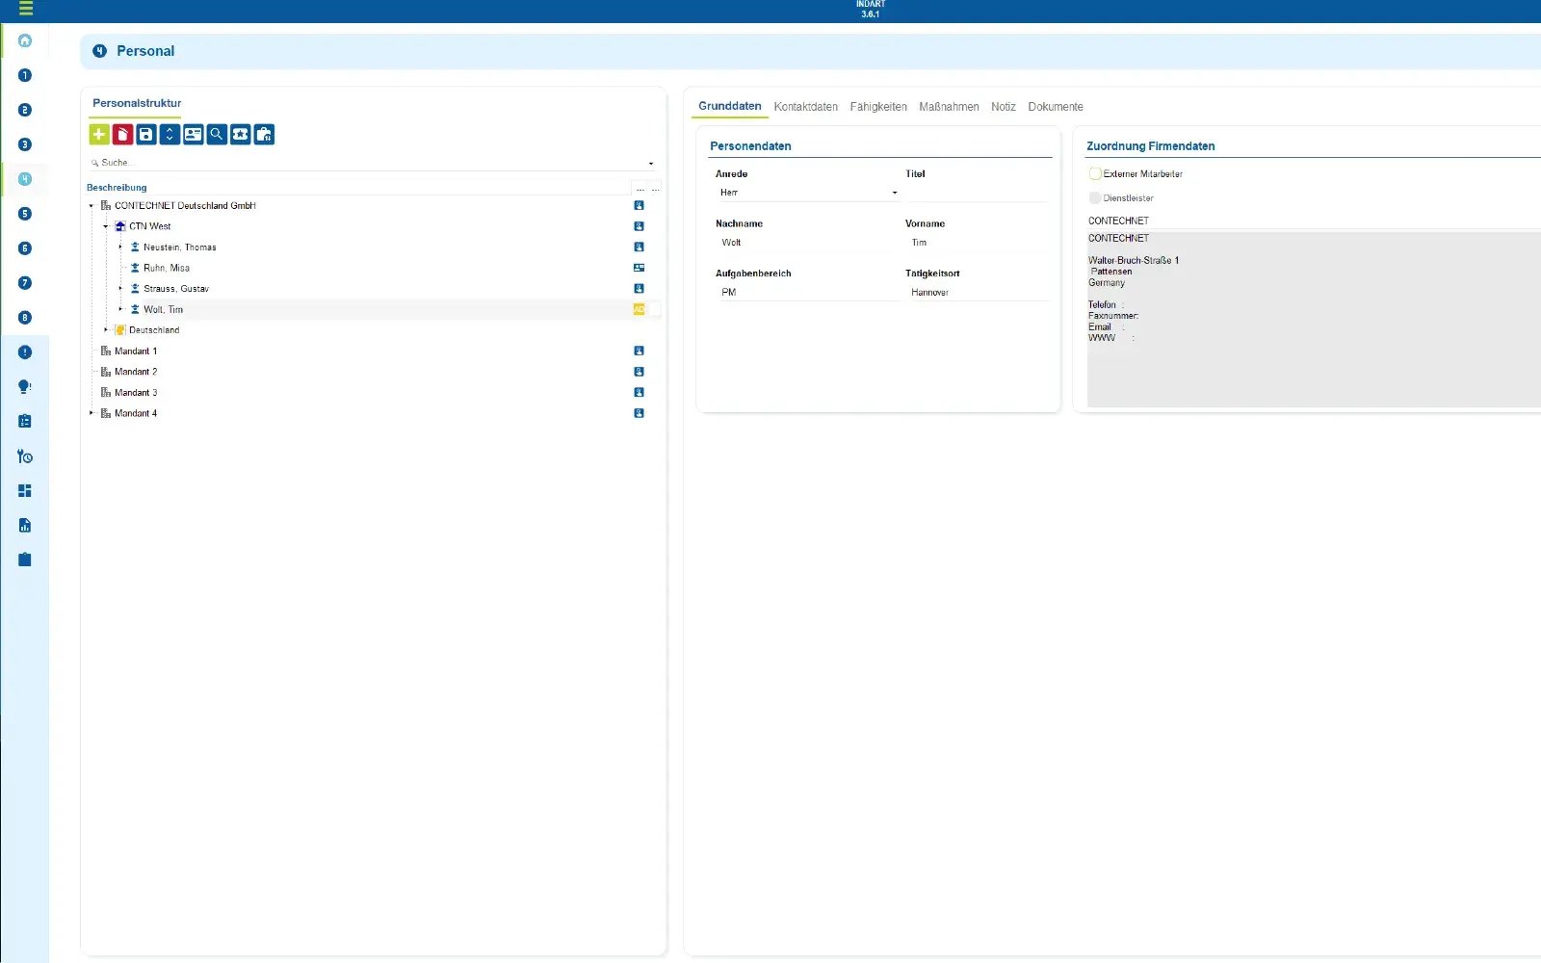The width and height of the screenshot is (1541, 963).
Task: Click the ID card icon in the toolbar
Action: pos(193,135)
